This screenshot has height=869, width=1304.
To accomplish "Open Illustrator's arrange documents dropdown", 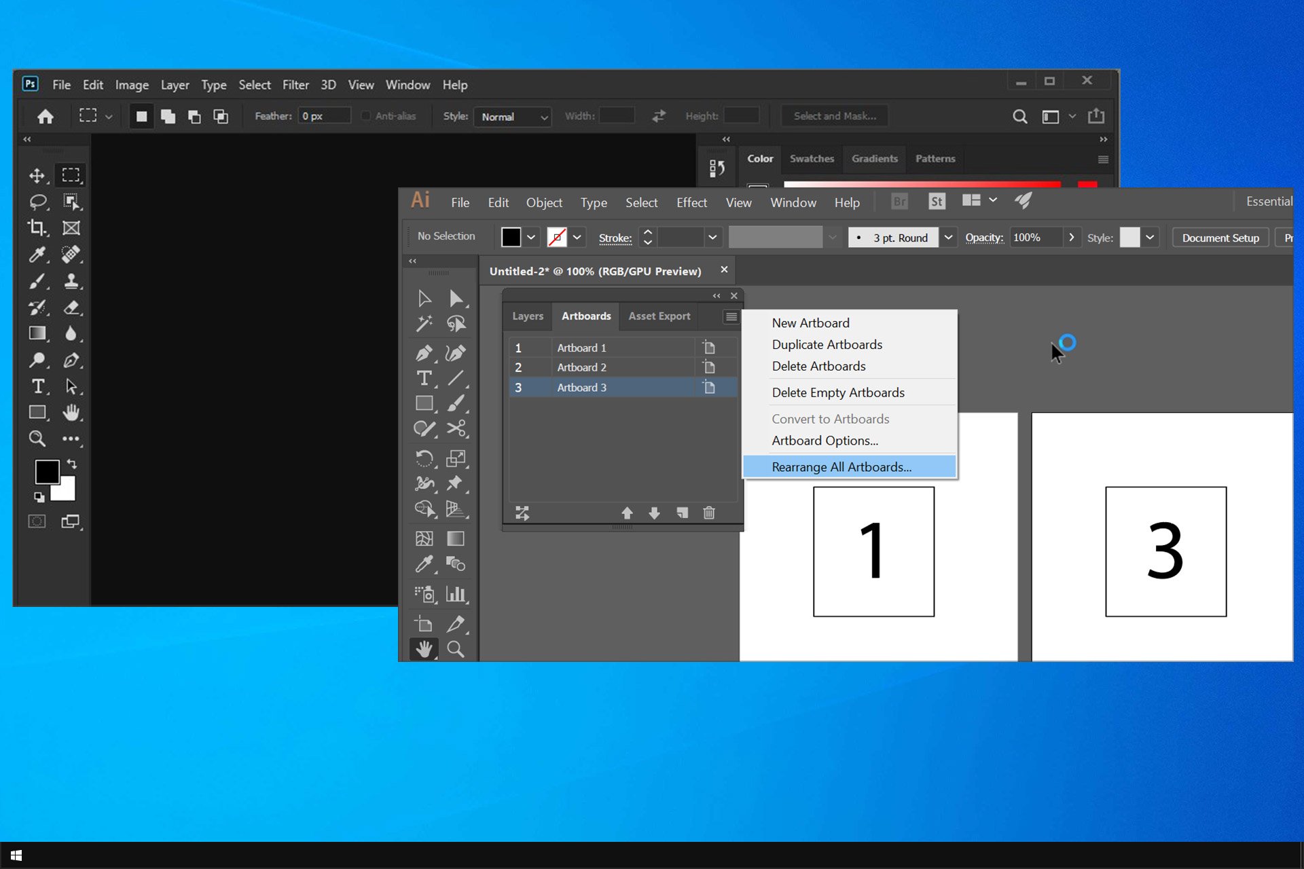I will (979, 200).
